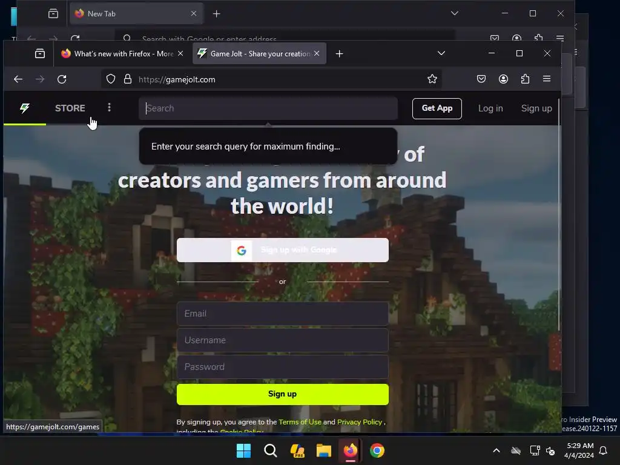Viewport: 620px width, 465px height.
Task: Open Firefox View in background window
Action: pos(53,14)
